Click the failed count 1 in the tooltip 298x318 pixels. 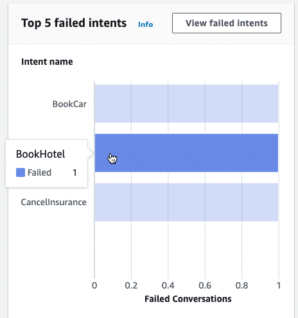tap(74, 172)
